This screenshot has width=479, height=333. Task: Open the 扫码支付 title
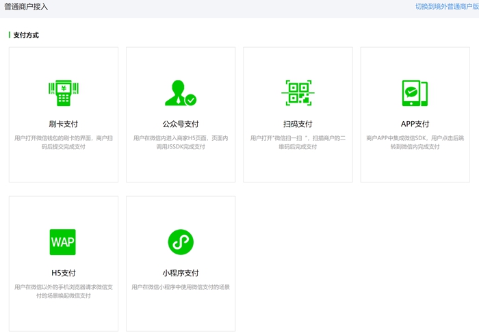click(298, 124)
